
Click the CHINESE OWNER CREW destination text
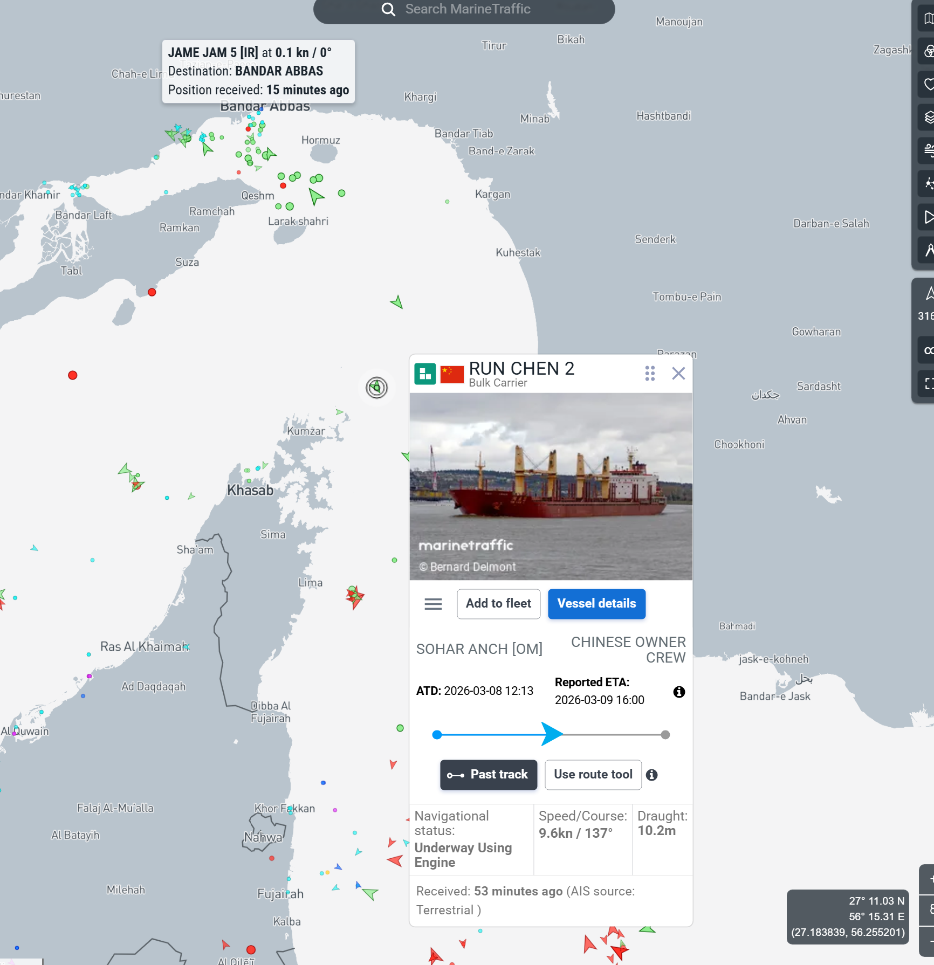pyautogui.click(x=628, y=650)
